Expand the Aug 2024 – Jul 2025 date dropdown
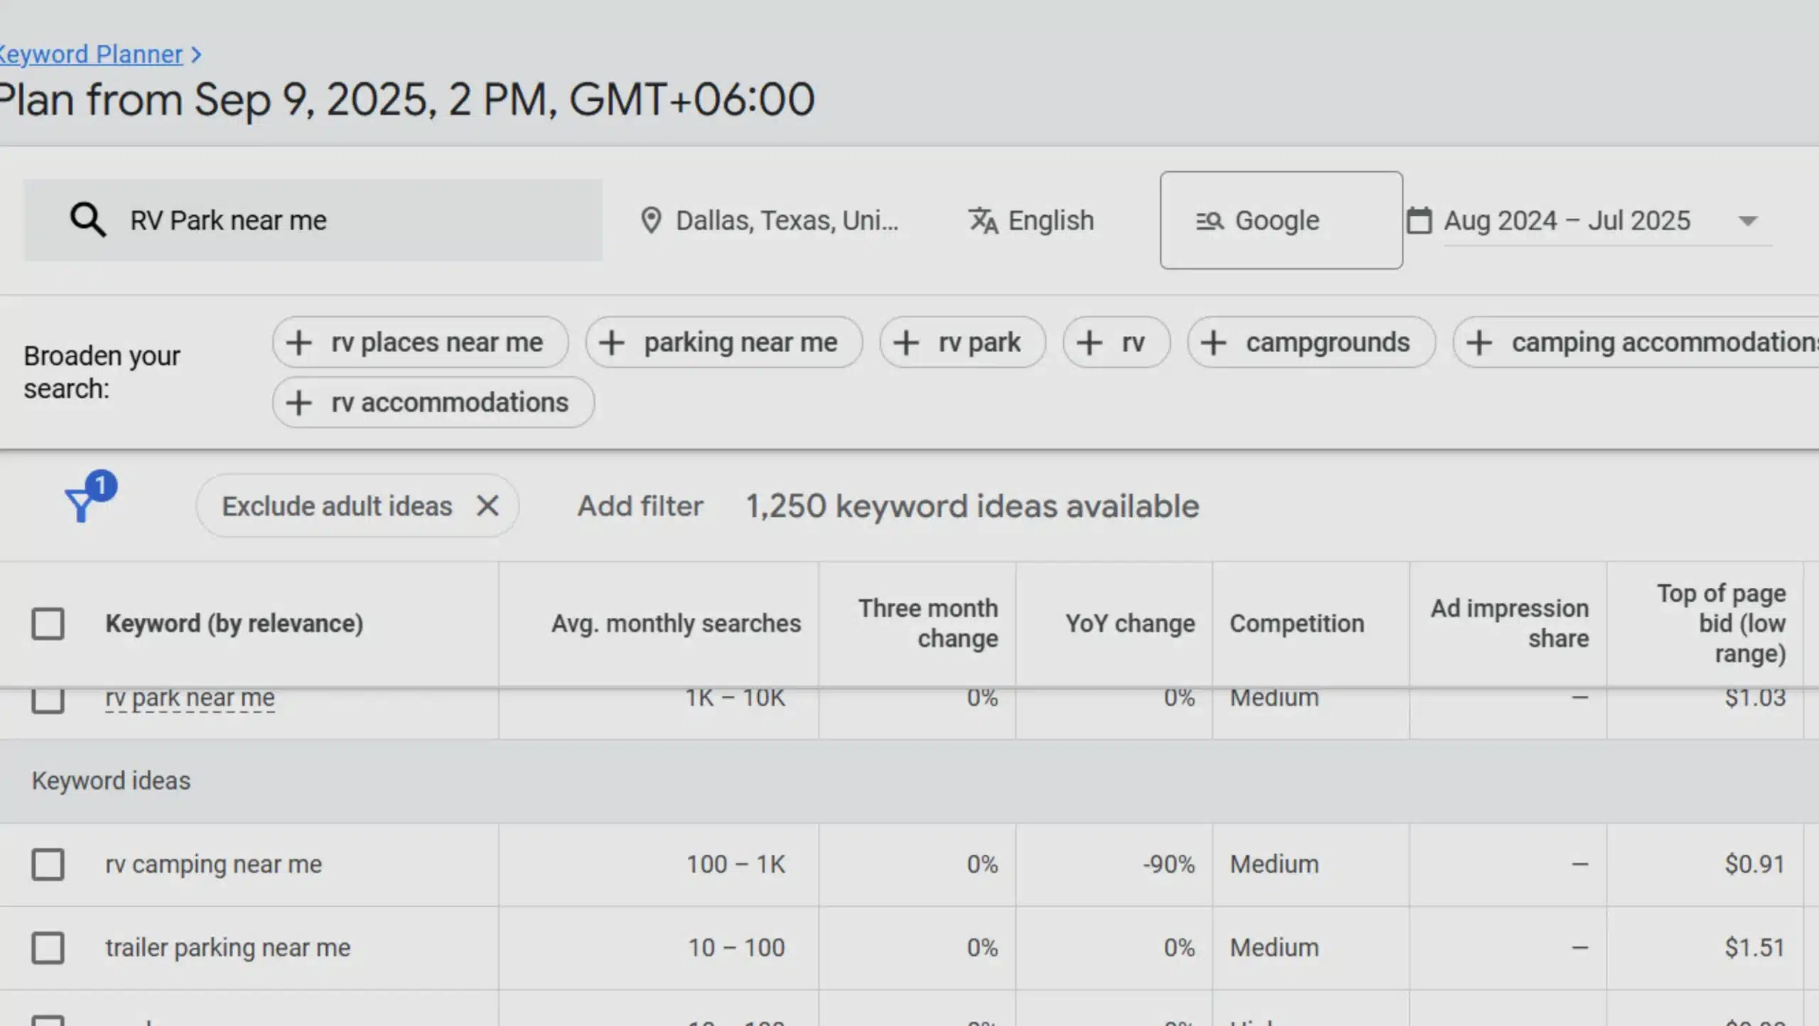 pyautogui.click(x=1748, y=220)
